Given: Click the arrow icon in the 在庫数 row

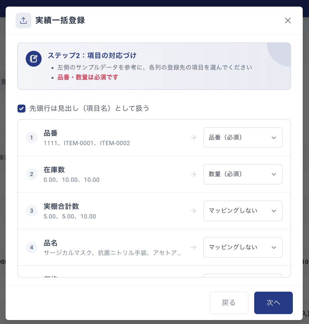Looking at the screenshot, I should (193, 174).
